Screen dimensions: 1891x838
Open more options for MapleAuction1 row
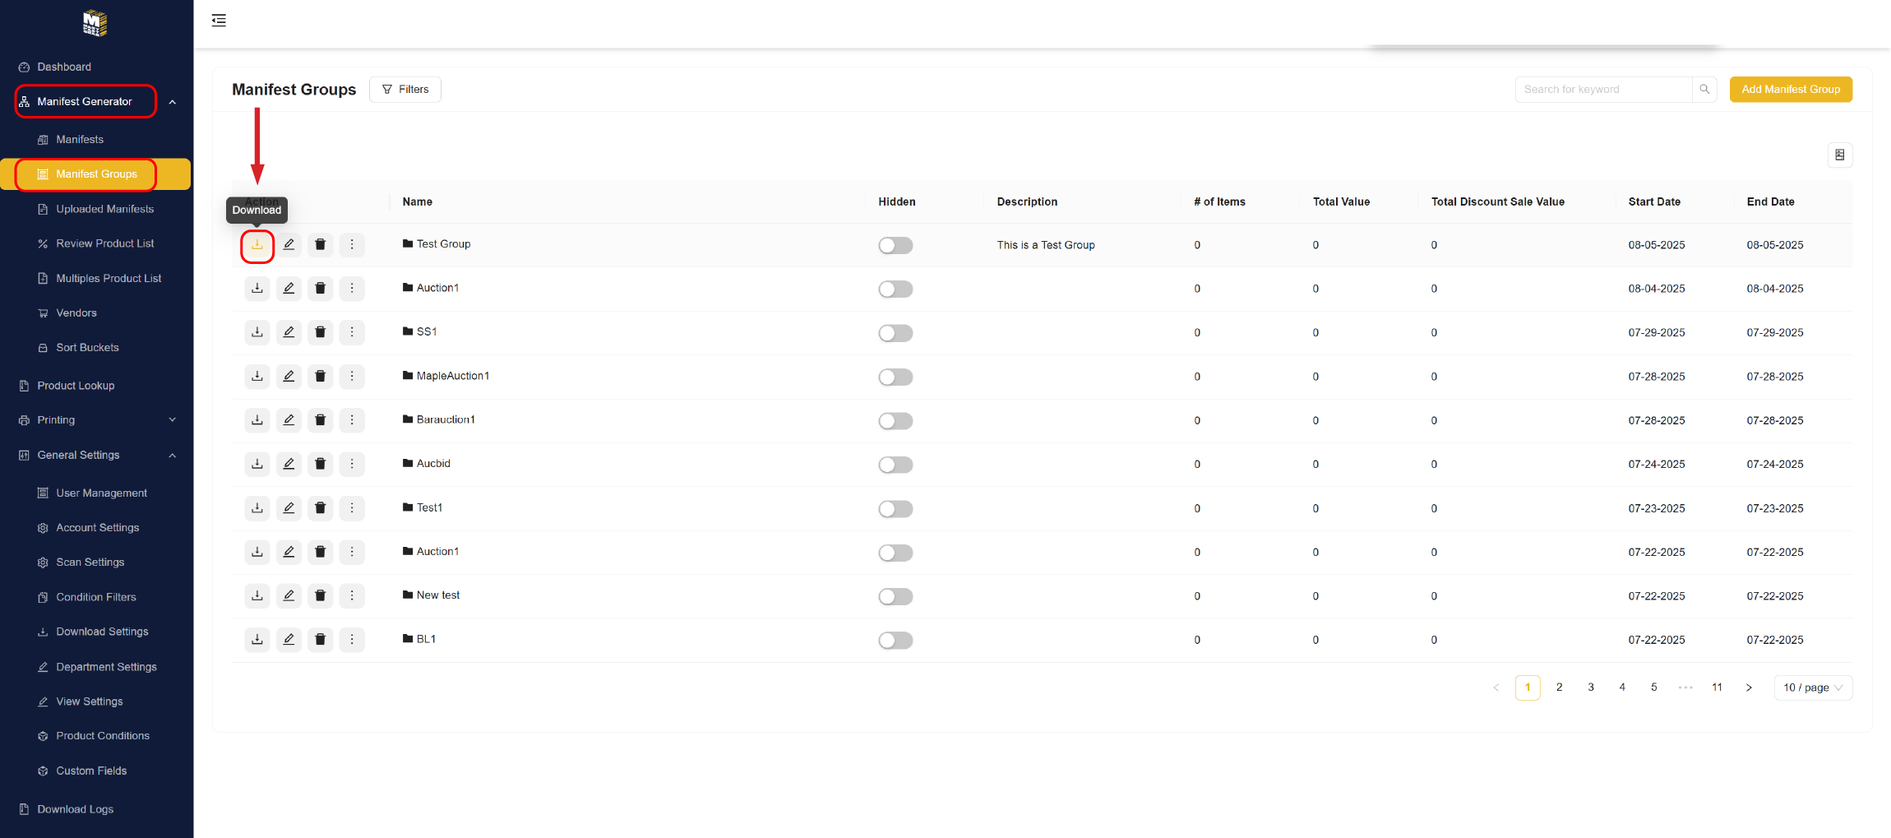point(352,377)
